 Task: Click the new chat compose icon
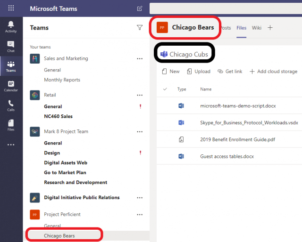140,8
